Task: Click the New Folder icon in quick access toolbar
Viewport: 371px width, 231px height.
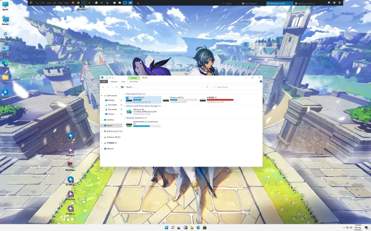Action: point(110,78)
